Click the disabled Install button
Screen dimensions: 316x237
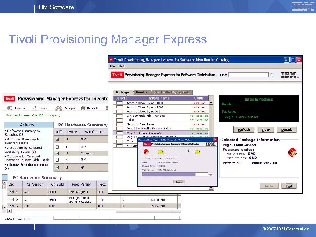(x=269, y=186)
